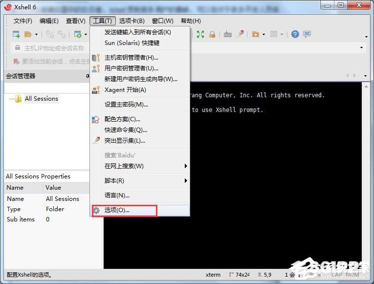
Task: Expand the properties gear dropdown arrow
Action: coord(86,35)
